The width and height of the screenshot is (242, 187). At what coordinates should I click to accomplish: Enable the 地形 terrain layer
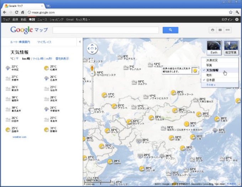209,75
